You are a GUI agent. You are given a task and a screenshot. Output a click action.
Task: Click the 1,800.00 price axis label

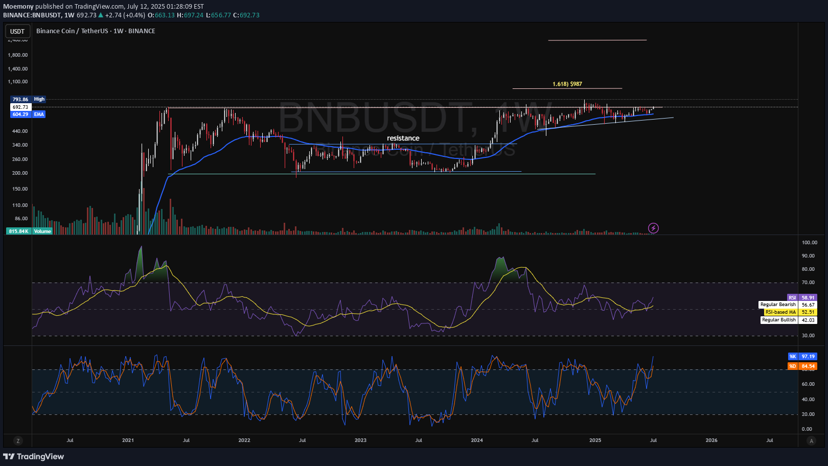click(18, 55)
